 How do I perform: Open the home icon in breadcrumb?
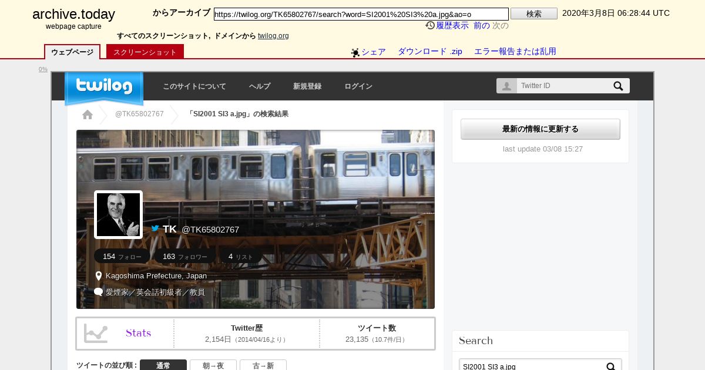tap(88, 115)
